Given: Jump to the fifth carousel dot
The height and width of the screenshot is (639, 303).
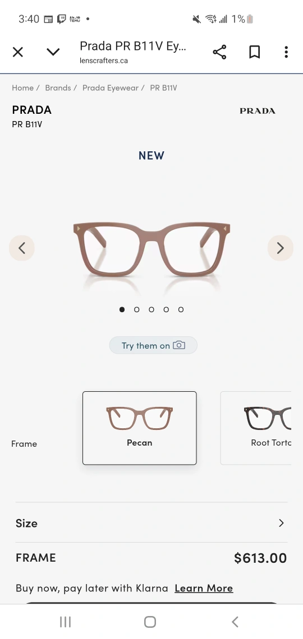Looking at the screenshot, I should 181,310.
